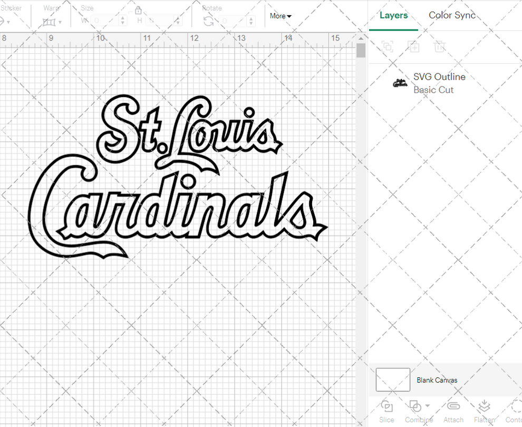
Task: Expand the More menu
Action: pyautogui.click(x=280, y=16)
